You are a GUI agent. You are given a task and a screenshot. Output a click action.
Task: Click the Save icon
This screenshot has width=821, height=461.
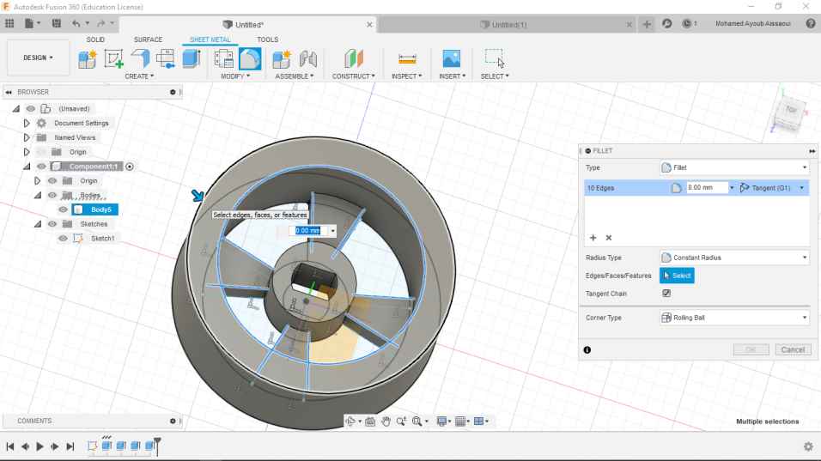56,23
